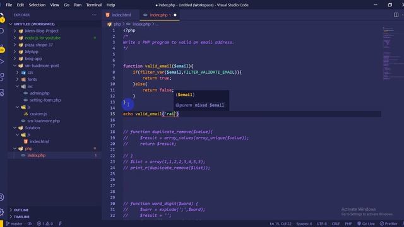Click unsaved dot on index.php tab
The height and width of the screenshot is (227, 404).
click(x=175, y=15)
